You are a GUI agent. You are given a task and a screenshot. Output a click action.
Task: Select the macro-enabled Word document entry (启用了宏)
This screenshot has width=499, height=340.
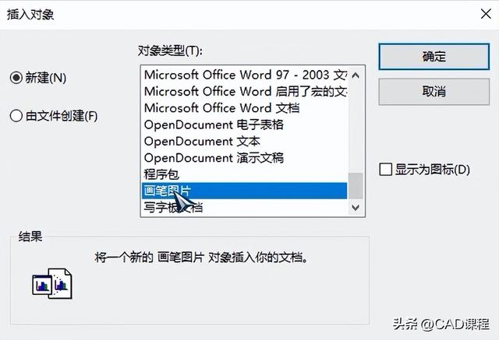click(243, 91)
